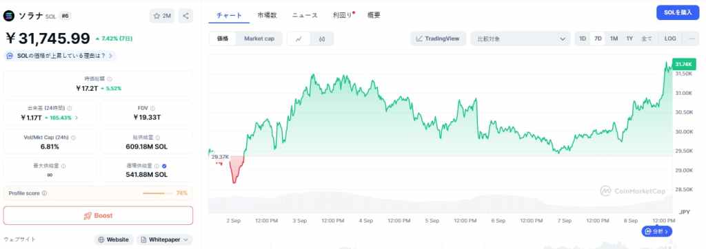The height and width of the screenshot is (249, 706).
Task: Click rocket icon on Boost button
Action: click(x=88, y=216)
